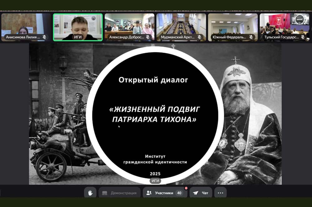
Task: Click the red notification badge on Участники
Action: coord(186,188)
